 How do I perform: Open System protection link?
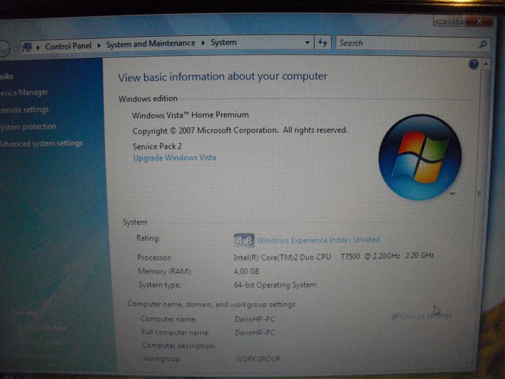[x=28, y=127]
